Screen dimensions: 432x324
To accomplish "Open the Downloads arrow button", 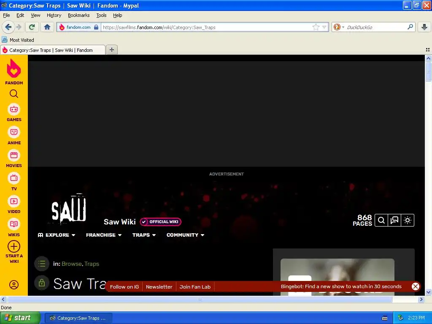I will click(424, 27).
